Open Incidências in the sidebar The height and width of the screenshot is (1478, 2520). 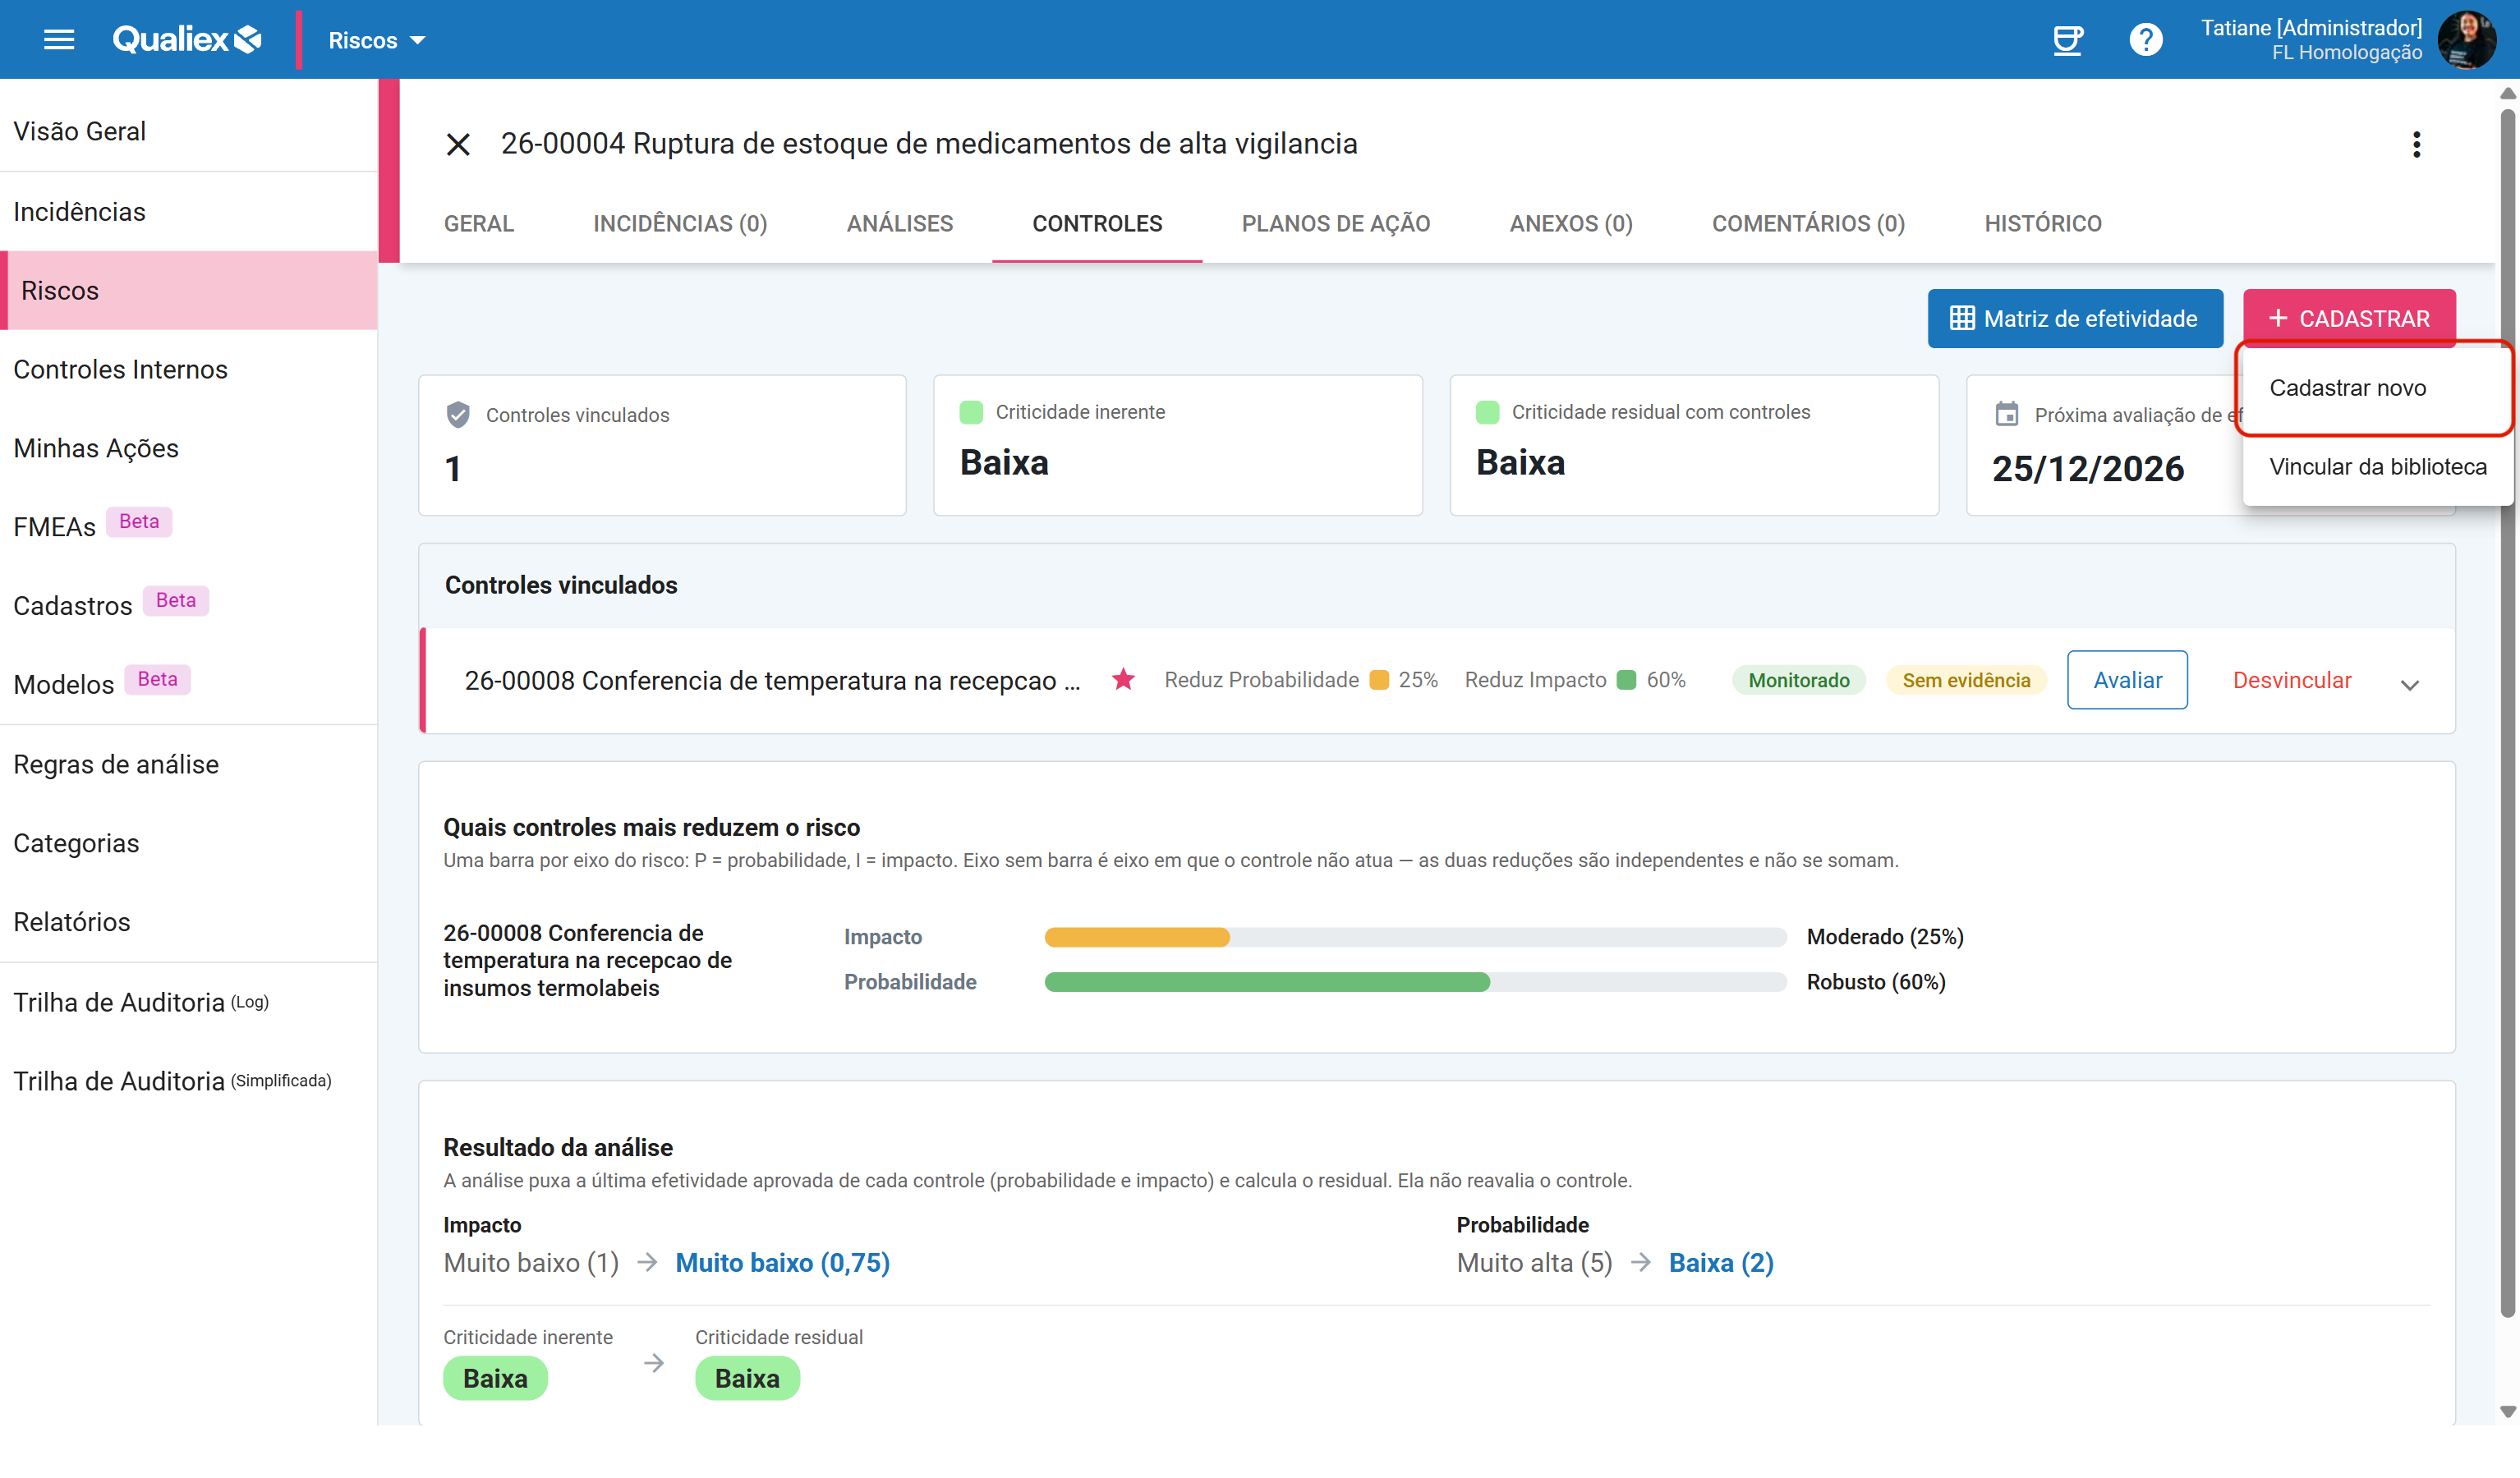(189, 212)
